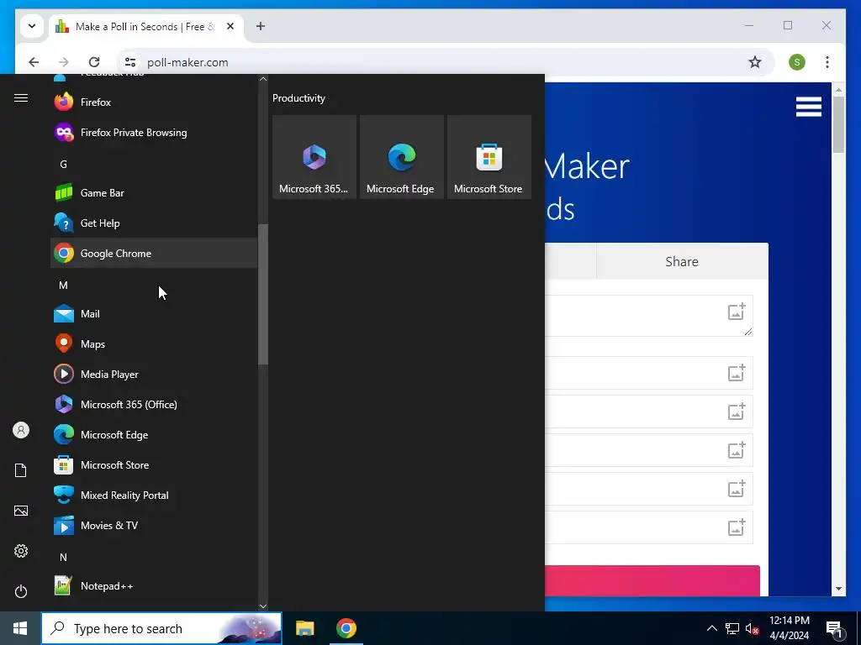
Task: Click the Windows Start button
Action: [x=20, y=628]
